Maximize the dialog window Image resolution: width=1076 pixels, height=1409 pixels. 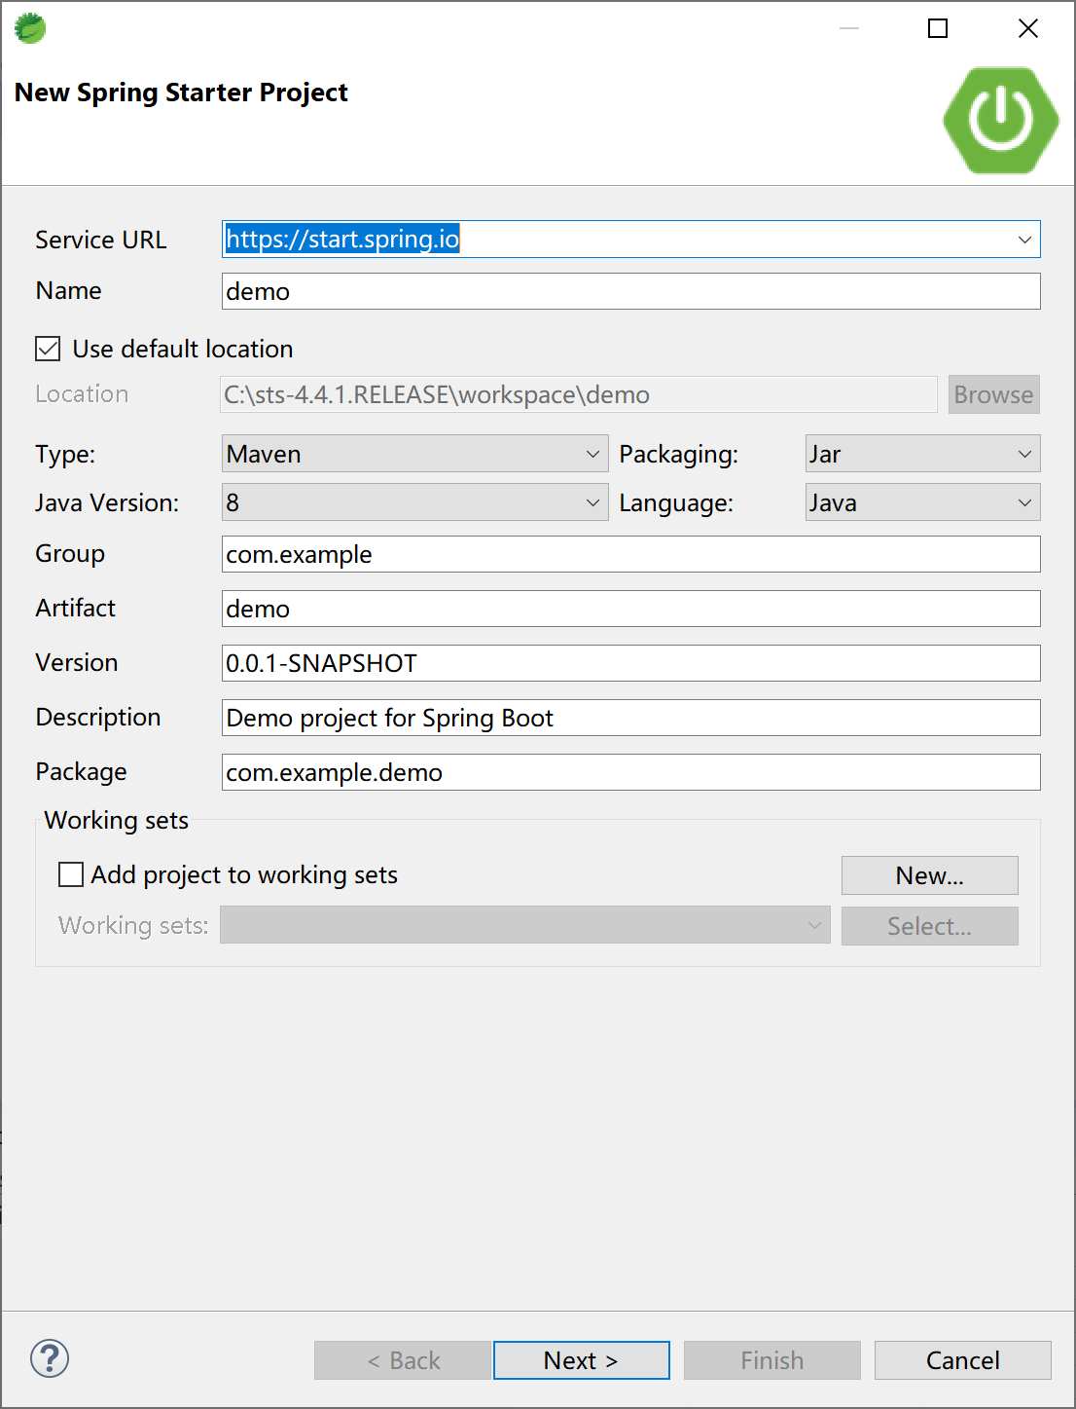938,28
